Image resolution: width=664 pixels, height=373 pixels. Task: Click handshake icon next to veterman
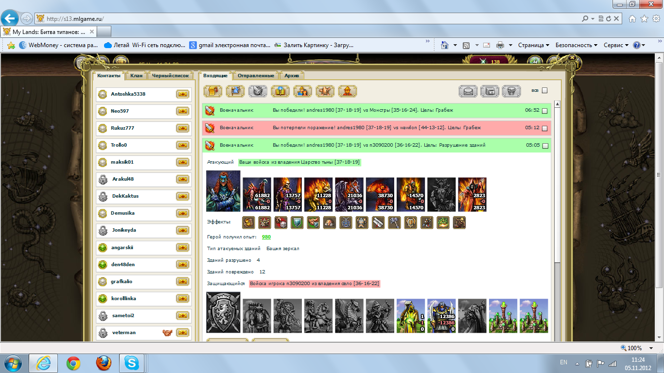tap(167, 333)
